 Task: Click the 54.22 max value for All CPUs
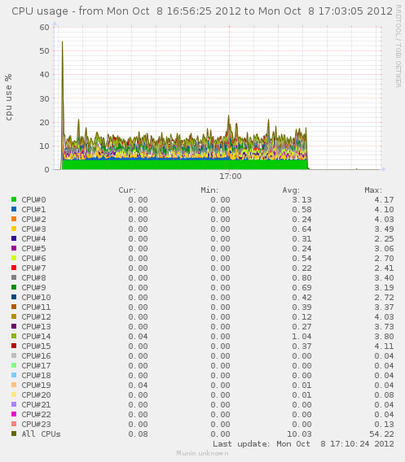[x=381, y=434]
